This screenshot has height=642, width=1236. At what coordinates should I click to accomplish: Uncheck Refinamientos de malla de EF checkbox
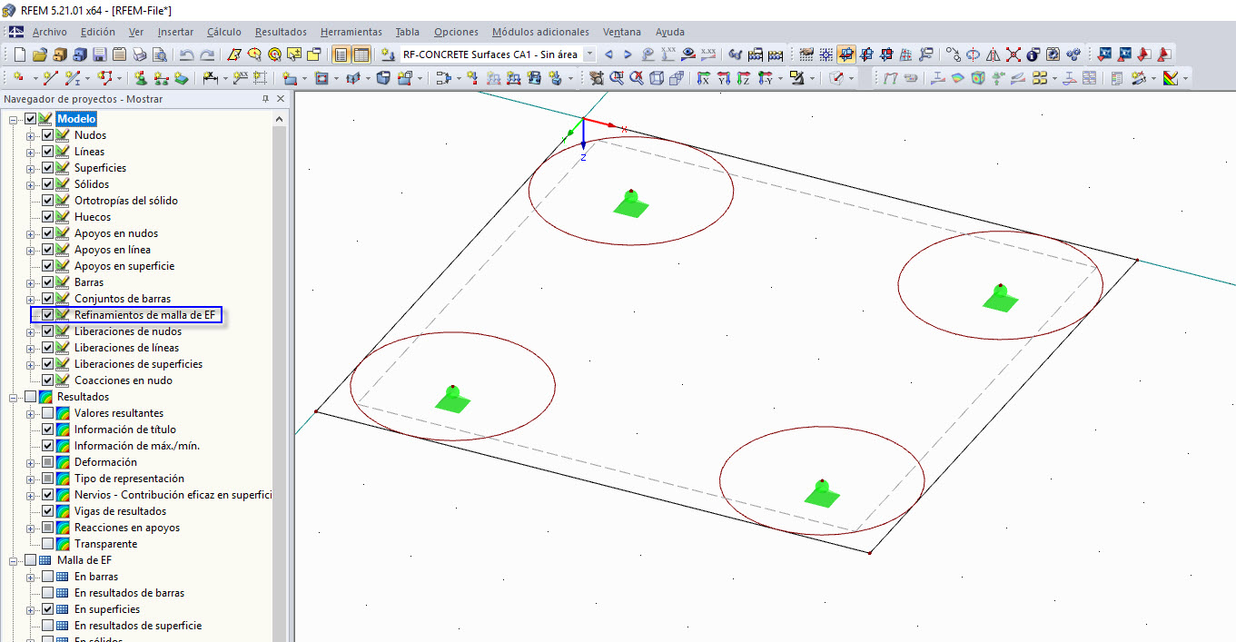tap(48, 315)
